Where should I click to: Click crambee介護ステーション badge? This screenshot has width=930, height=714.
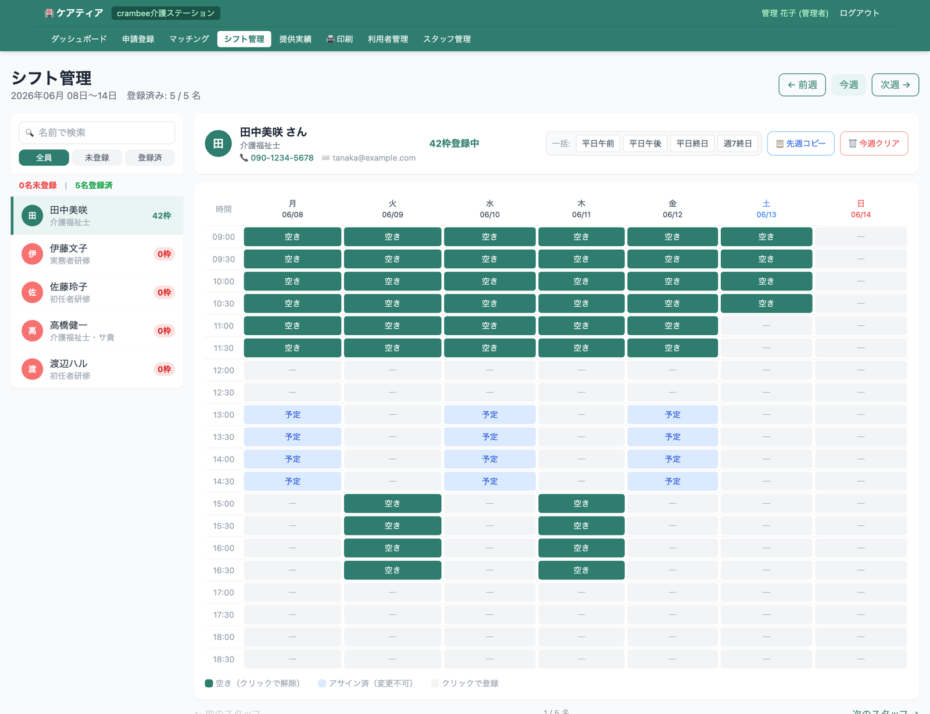[166, 13]
